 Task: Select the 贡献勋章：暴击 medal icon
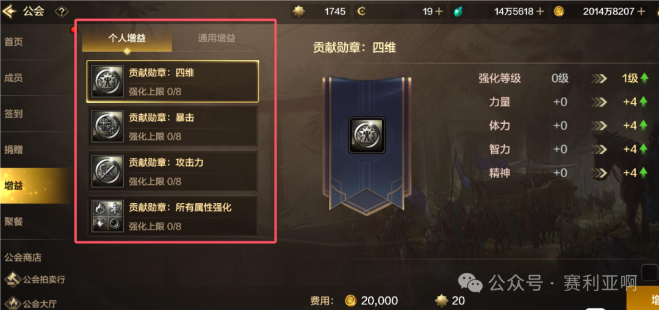pyautogui.click(x=107, y=126)
